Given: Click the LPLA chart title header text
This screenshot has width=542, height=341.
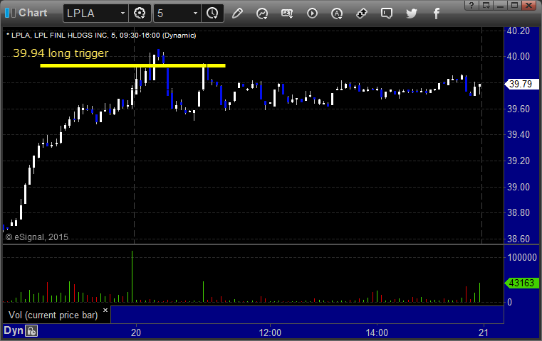Looking at the screenshot, I should click(101, 36).
